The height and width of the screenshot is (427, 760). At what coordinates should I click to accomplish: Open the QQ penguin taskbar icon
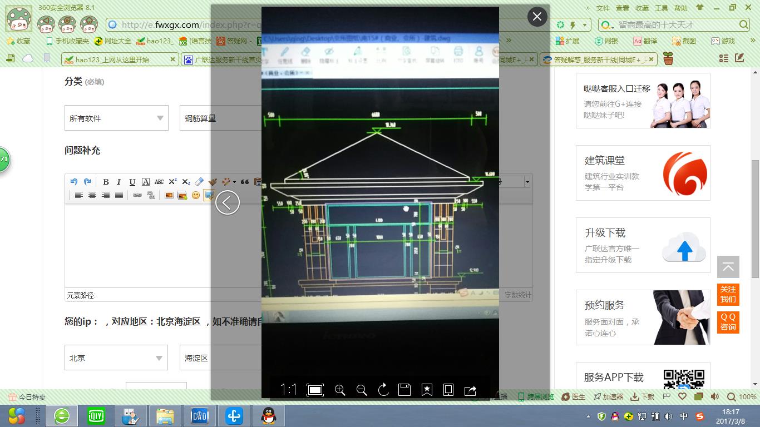269,416
